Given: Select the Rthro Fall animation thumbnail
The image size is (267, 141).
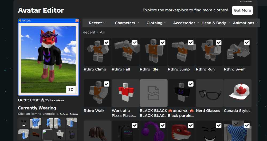Looking at the screenshot, I should click(125, 52).
